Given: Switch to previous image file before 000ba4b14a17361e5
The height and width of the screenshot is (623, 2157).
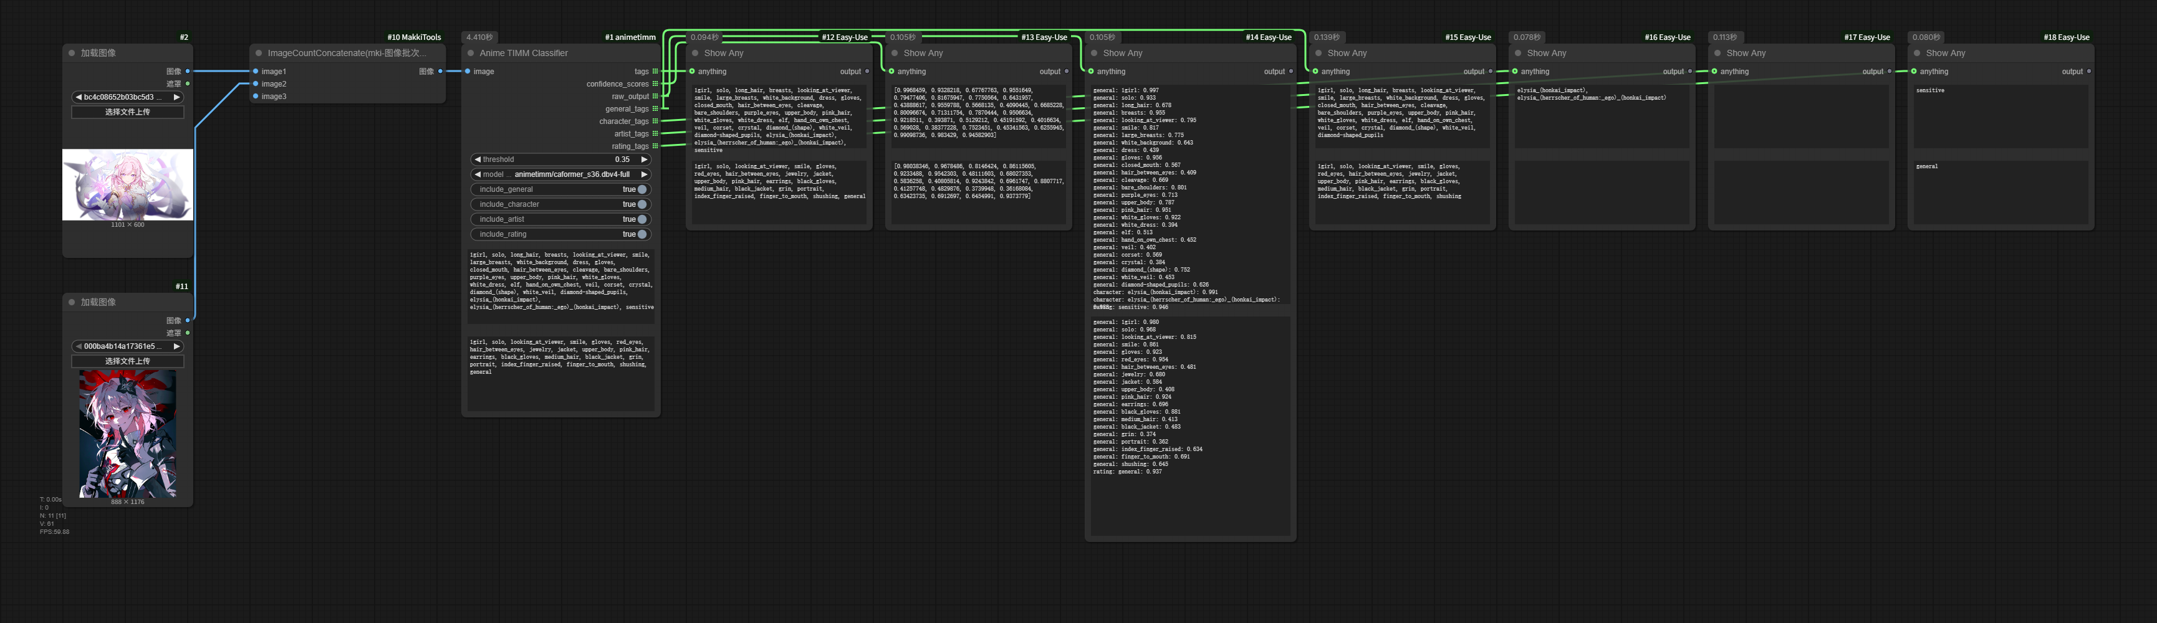Looking at the screenshot, I should click(78, 346).
